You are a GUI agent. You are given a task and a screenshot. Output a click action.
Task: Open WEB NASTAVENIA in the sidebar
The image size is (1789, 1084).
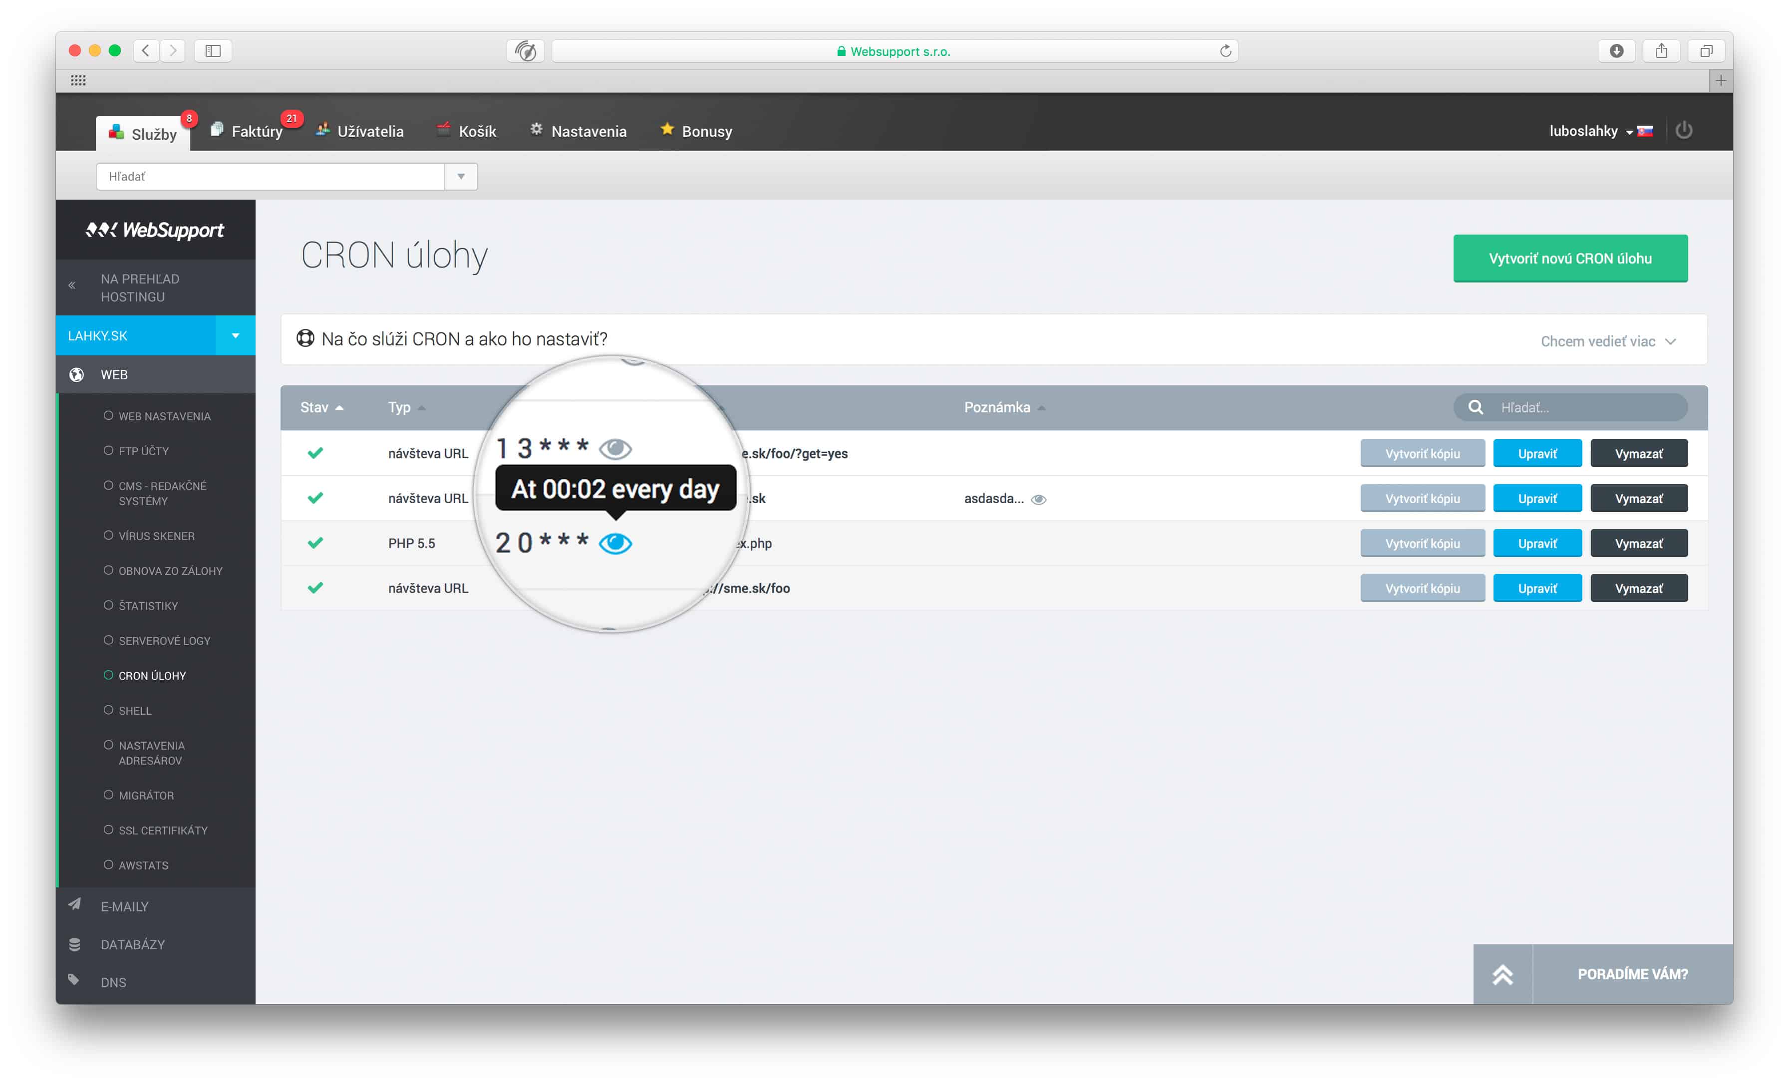coord(165,416)
